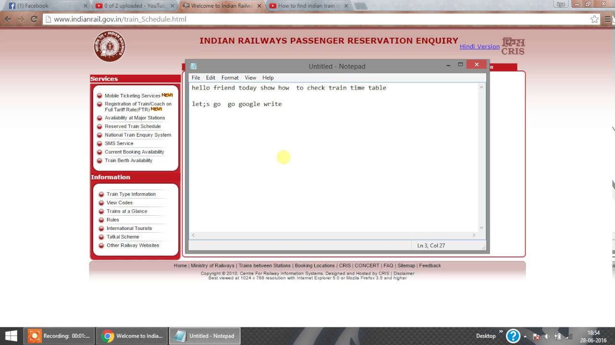Click the Notepad scroll down arrow
Image resolution: width=615 pixels, height=345 pixels.
click(x=482, y=228)
